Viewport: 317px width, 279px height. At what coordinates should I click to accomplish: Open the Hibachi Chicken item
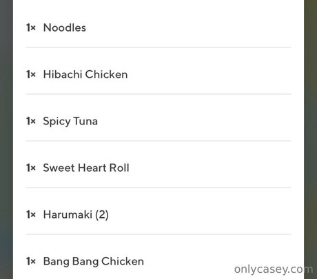pos(158,74)
